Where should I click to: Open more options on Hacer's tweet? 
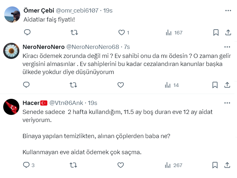pos(228,103)
